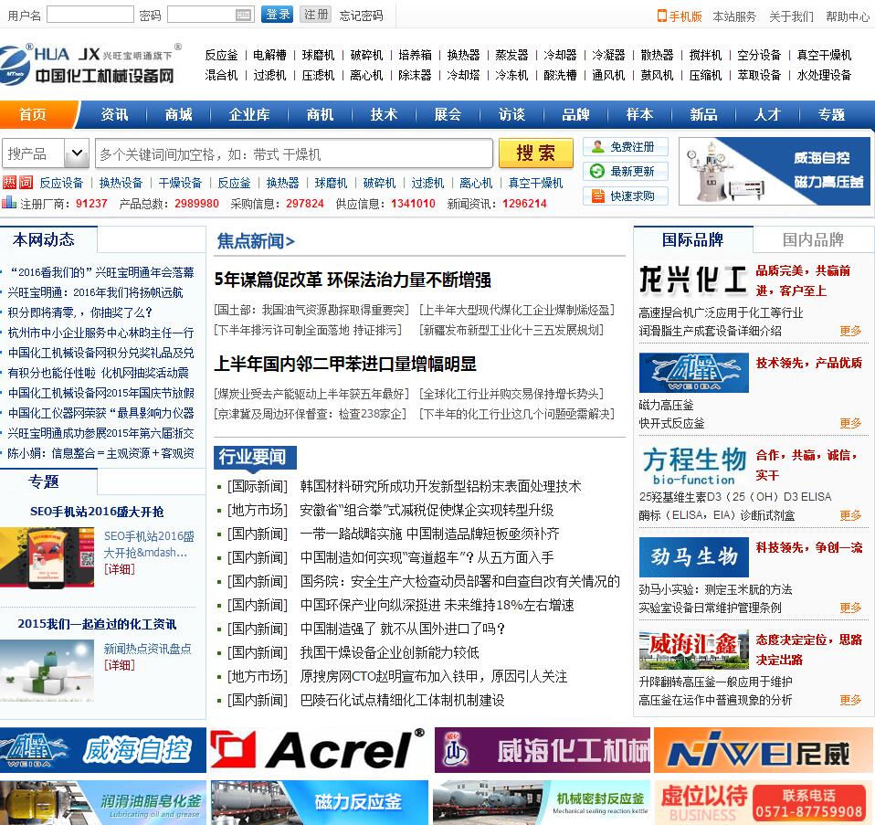This screenshot has height=825, width=875.
Task: Click the 注册 register button
Action: [315, 15]
